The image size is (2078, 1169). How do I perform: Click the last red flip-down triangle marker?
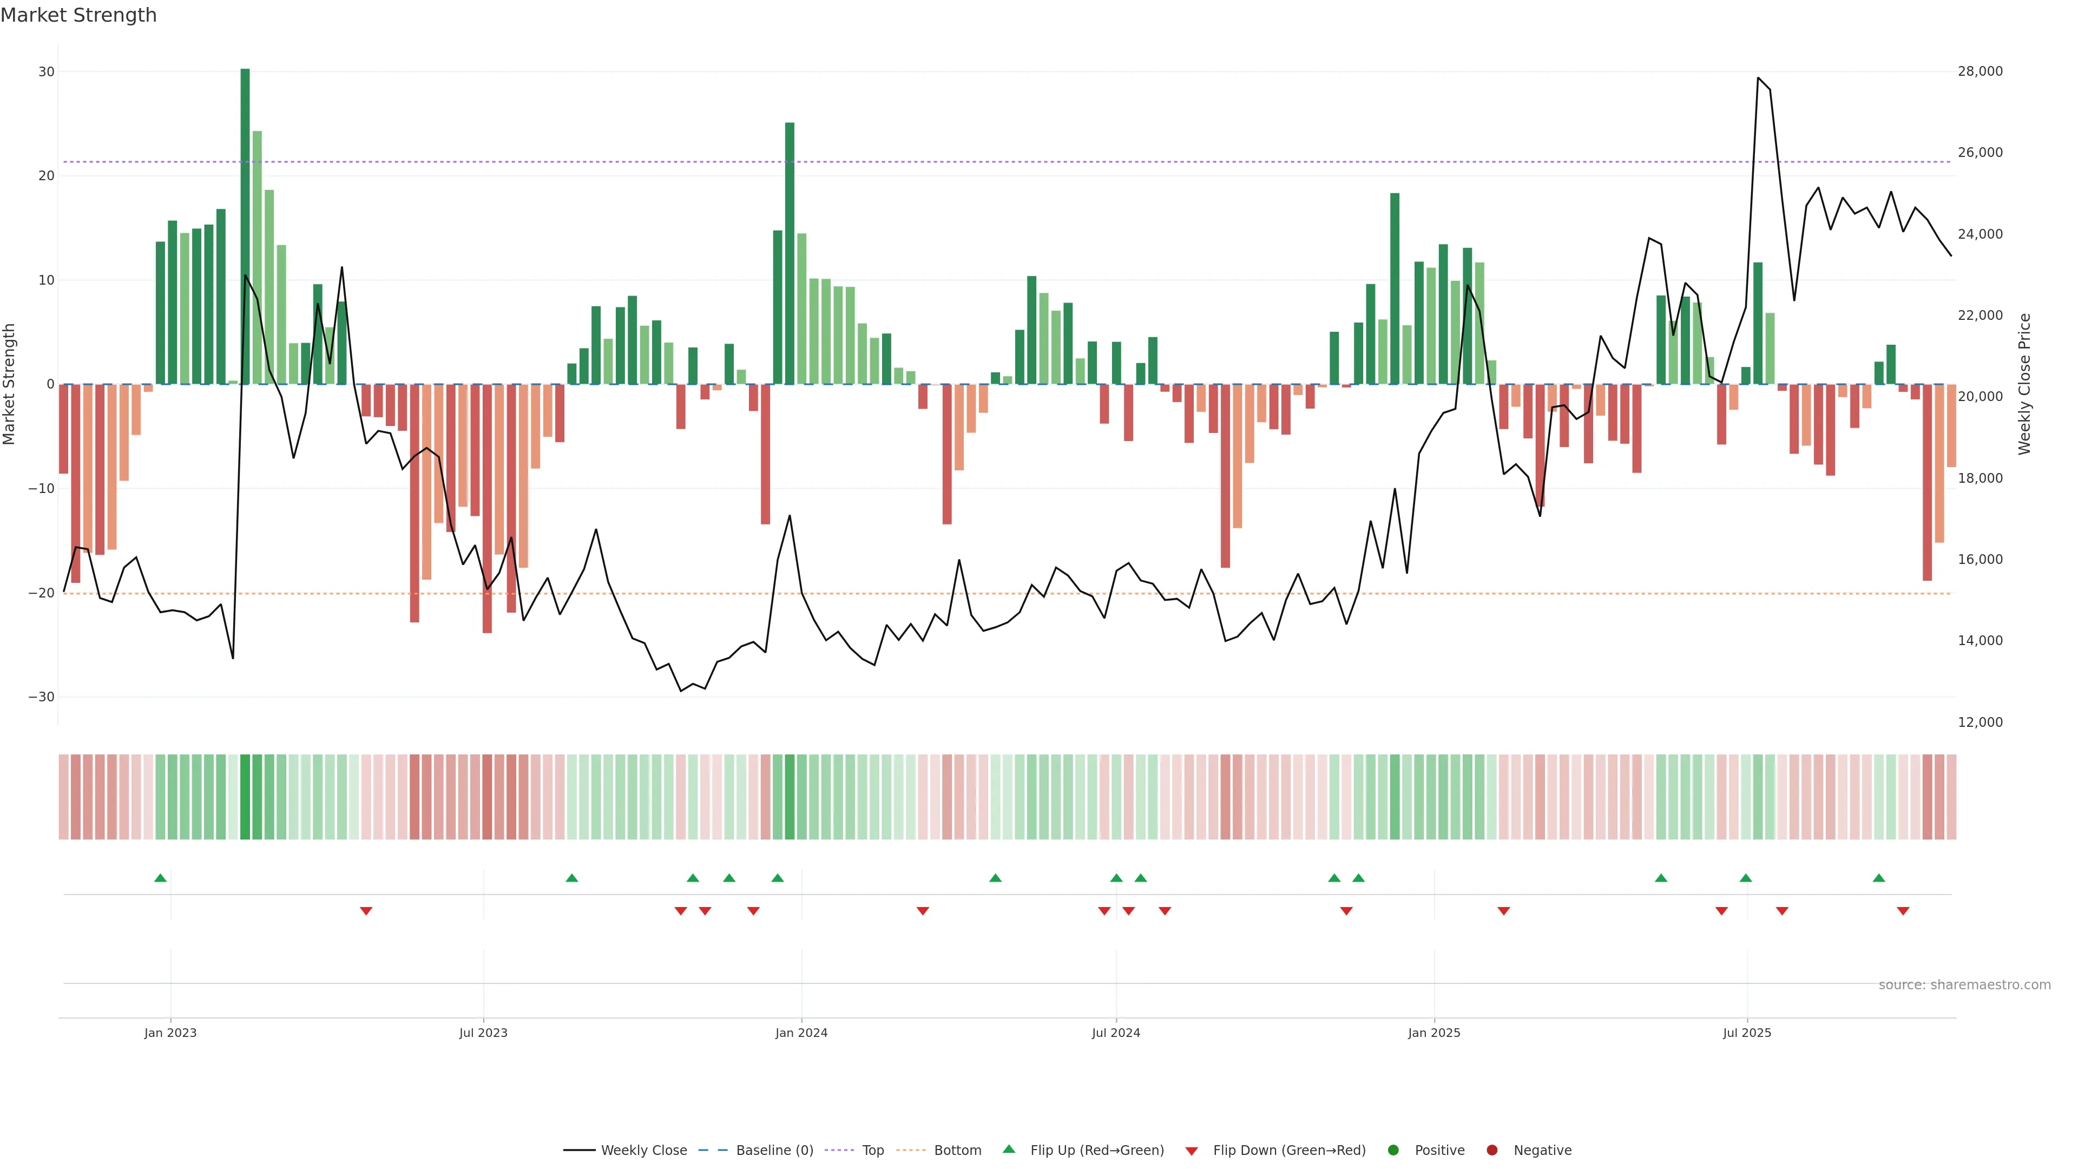[x=1903, y=911]
